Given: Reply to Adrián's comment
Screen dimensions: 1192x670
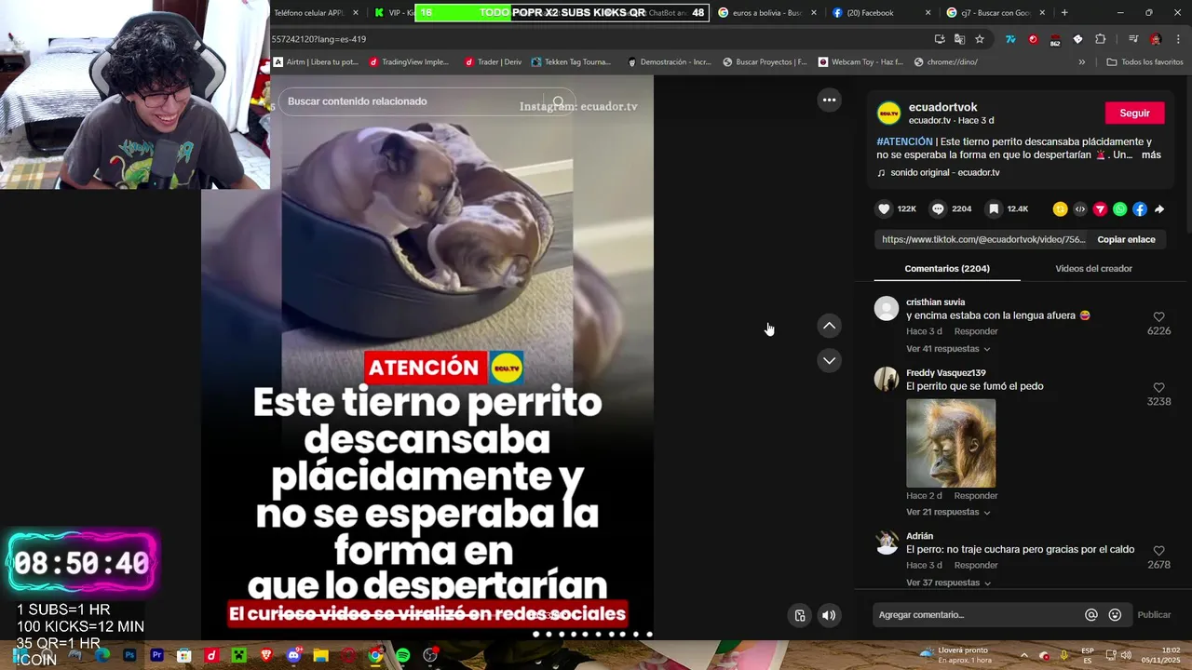Looking at the screenshot, I should click(976, 566).
